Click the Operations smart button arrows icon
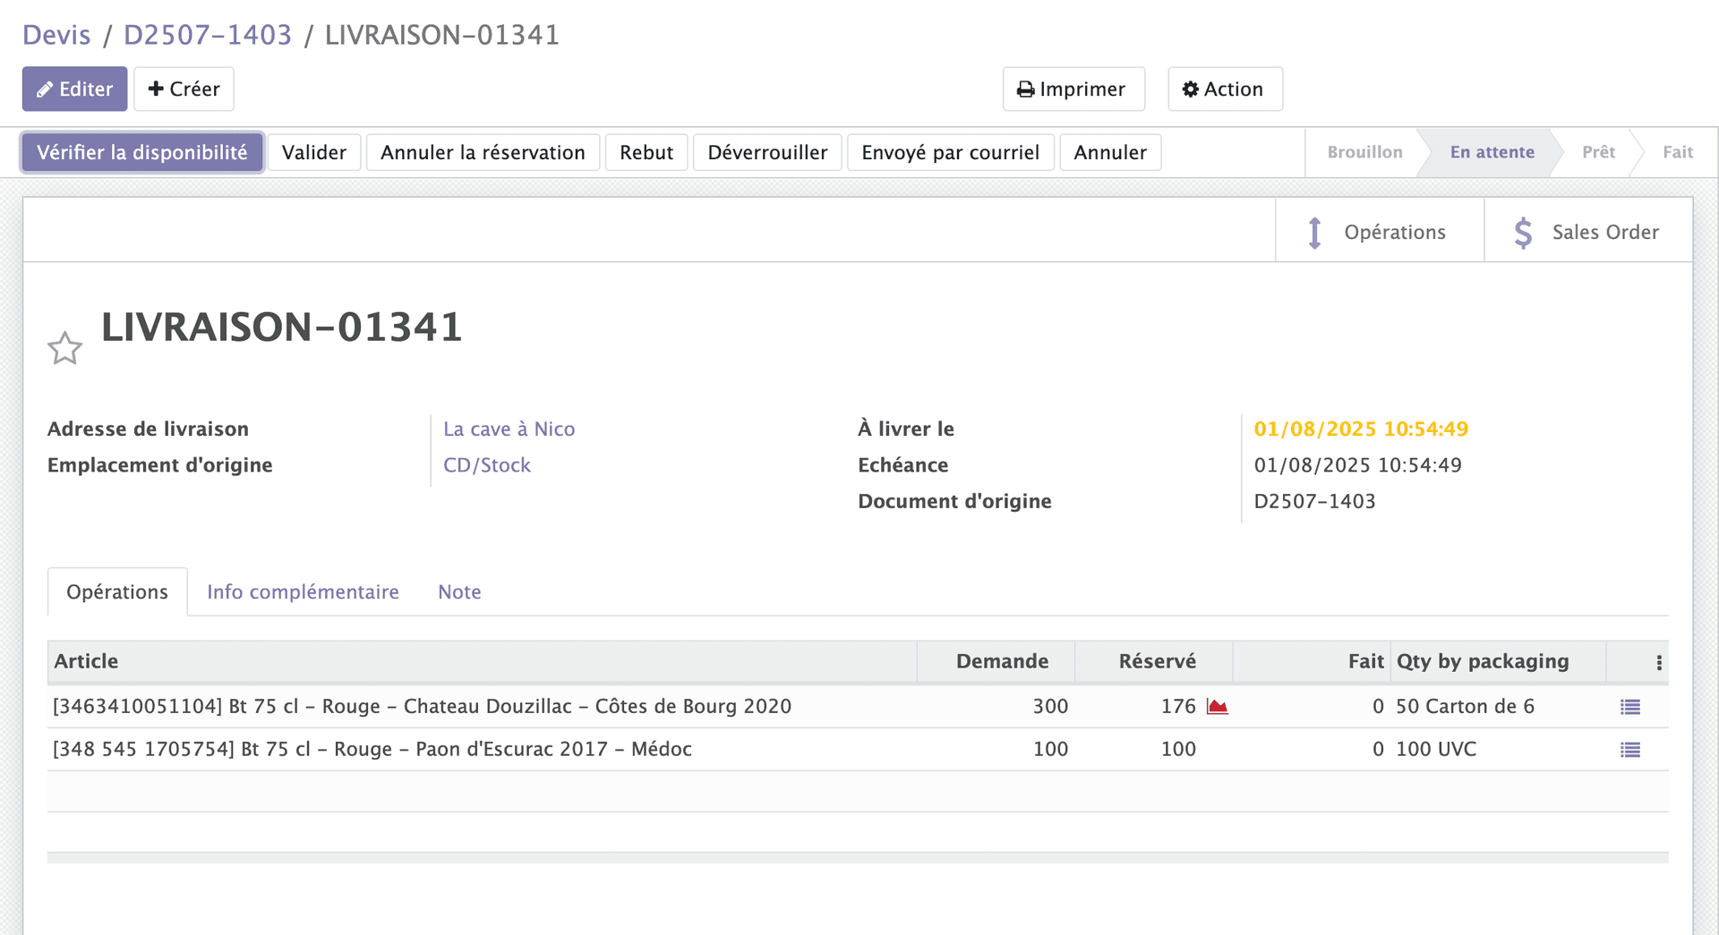Viewport: 1719px width, 935px height. click(1313, 231)
